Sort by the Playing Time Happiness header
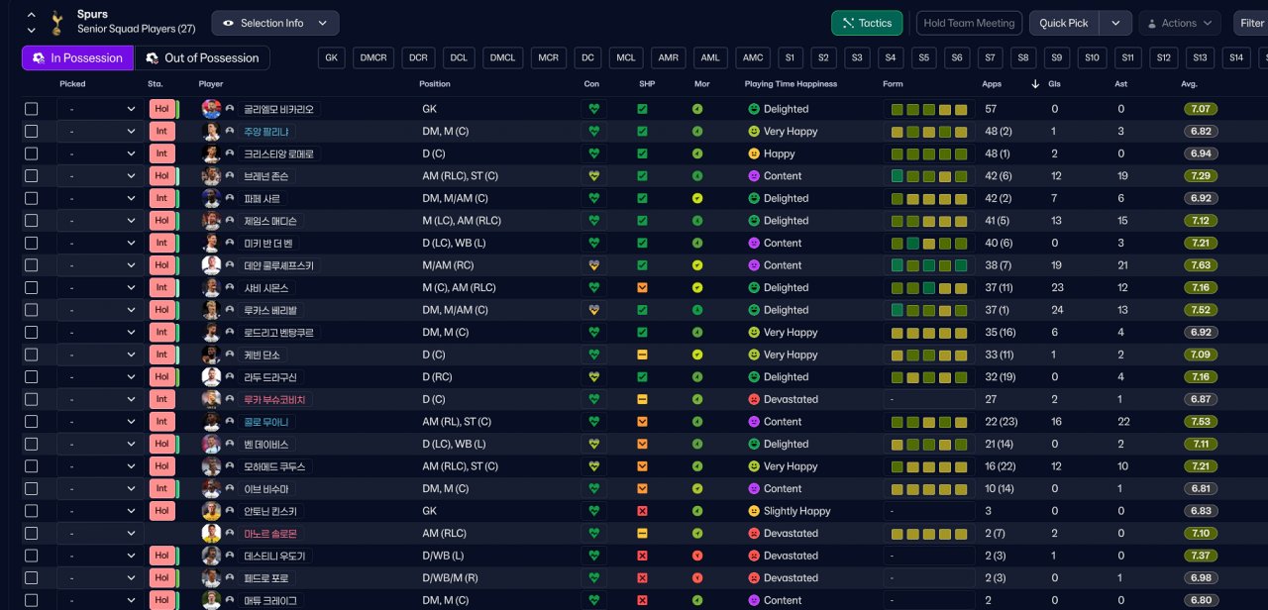Image resolution: width=1268 pixels, height=610 pixels. [x=791, y=84]
